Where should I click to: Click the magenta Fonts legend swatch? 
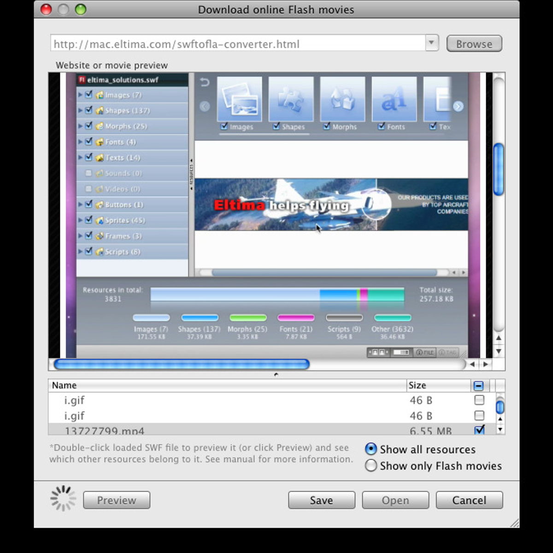tap(296, 318)
